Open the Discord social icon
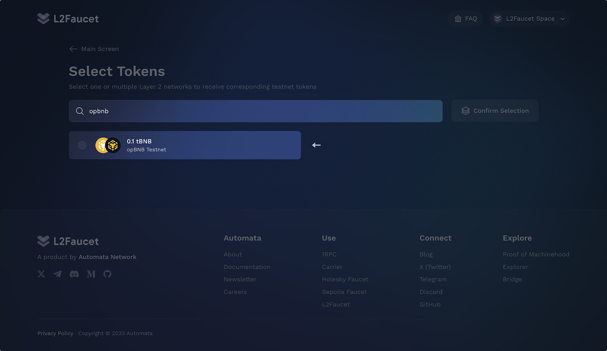The image size is (607, 351). (74, 274)
